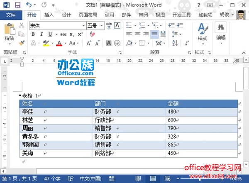The width and height of the screenshot is (249, 183).
Task: Apply paragraph shading paint bucket
Action: click(x=129, y=43)
